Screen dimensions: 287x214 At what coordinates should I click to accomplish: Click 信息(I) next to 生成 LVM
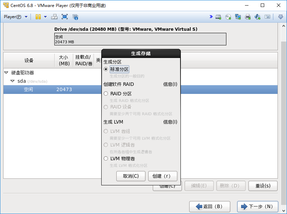[x=170, y=122]
